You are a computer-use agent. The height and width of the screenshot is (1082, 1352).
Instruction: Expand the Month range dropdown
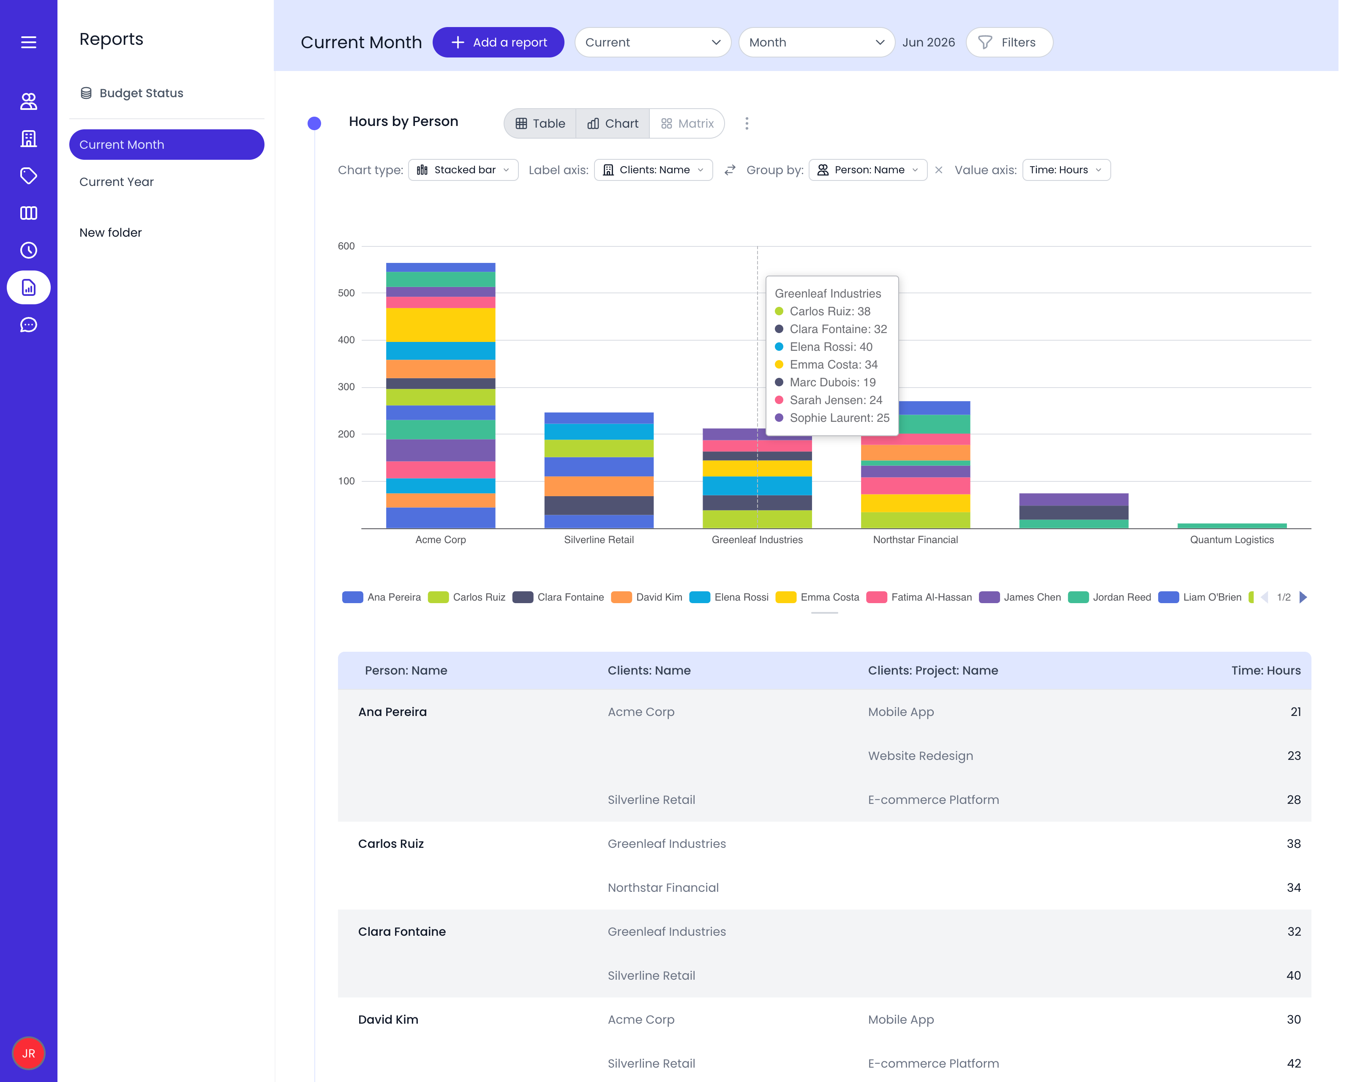tap(816, 42)
